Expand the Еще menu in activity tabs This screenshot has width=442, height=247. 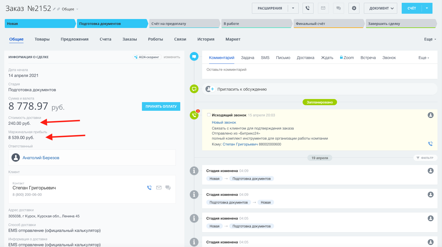click(x=424, y=58)
